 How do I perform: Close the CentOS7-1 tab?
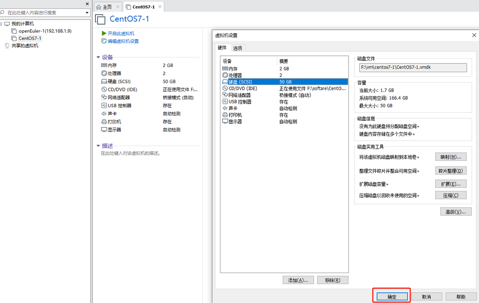160,7
